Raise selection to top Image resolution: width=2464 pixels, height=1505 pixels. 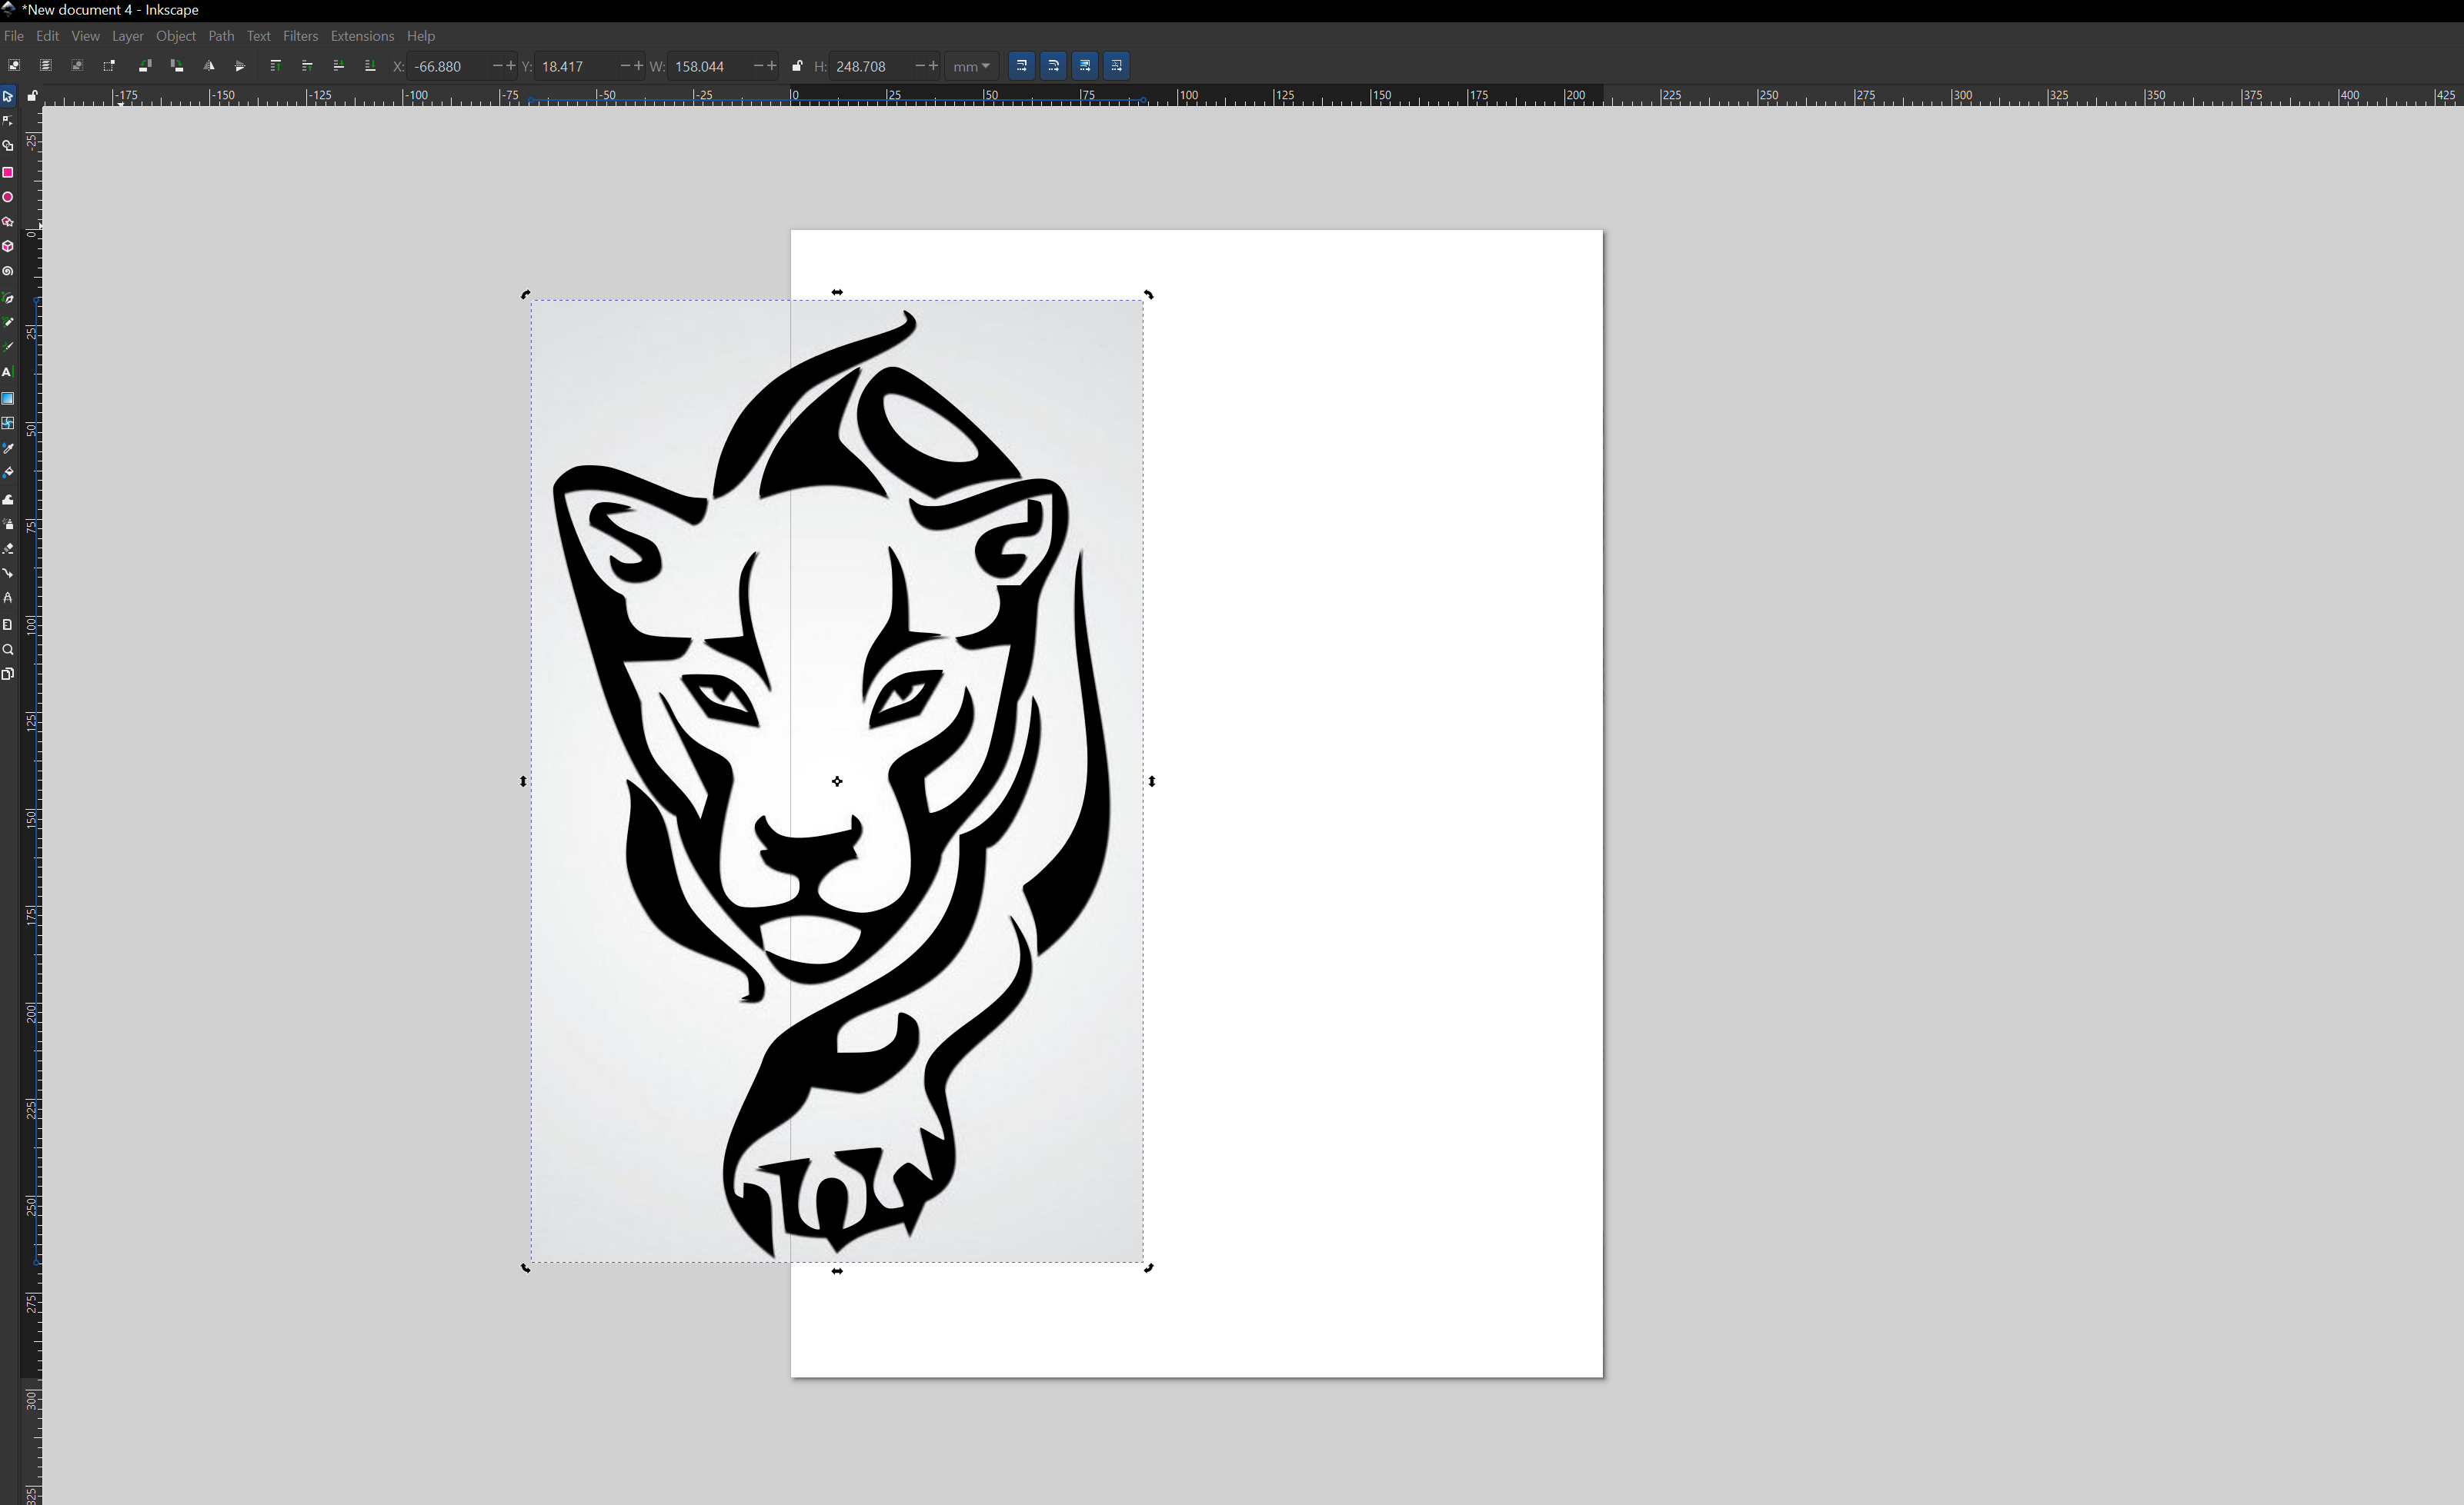276,66
